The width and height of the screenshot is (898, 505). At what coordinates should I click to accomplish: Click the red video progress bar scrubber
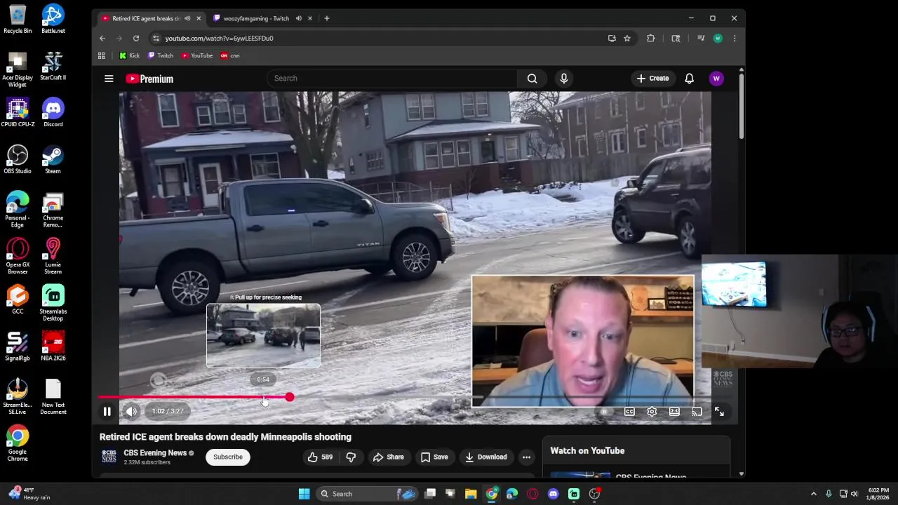pyautogui.click(x=290, y=397)
